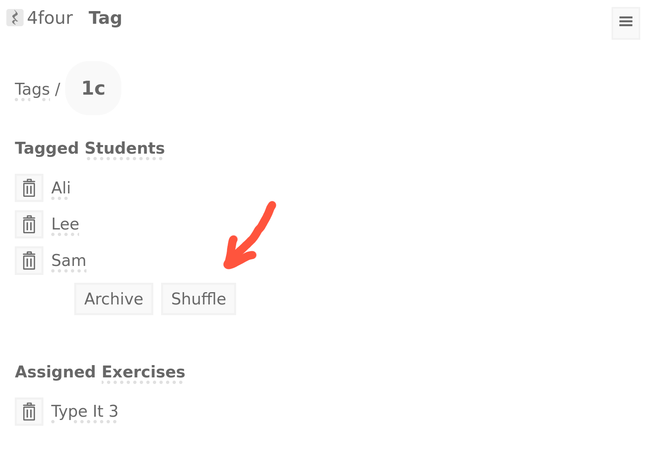Open the Students link in heading

coord(125,148)
